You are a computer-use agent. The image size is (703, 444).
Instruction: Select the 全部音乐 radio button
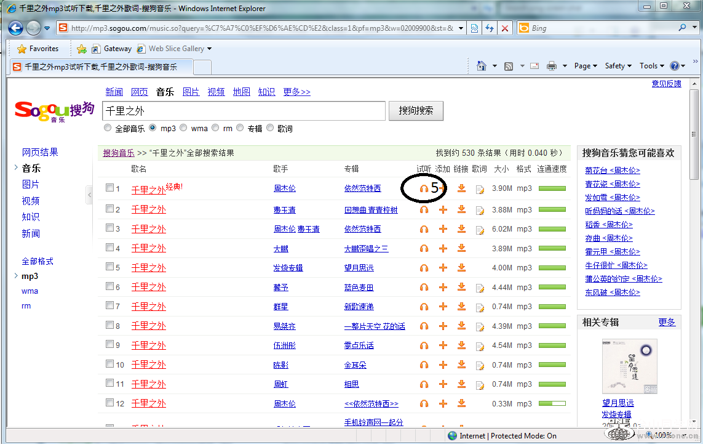(108, 128)
